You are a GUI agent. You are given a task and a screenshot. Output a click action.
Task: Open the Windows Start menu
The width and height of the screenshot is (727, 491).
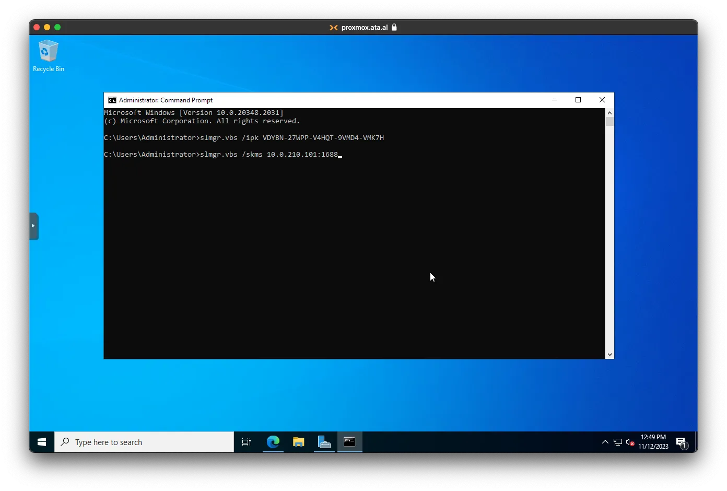point(42,442)
